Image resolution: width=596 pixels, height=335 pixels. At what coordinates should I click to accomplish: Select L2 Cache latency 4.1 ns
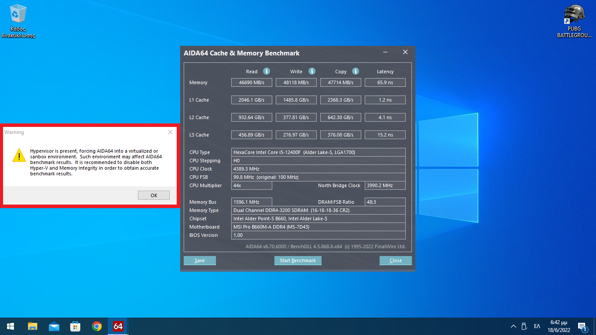pos(385,117)
